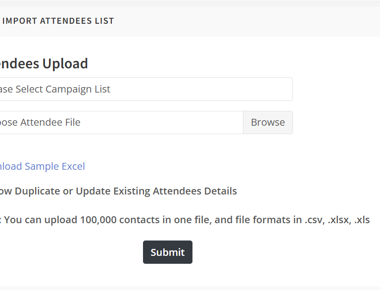
Task: Click the "Sample Excel" link text
Action: (x=55, y=166)
